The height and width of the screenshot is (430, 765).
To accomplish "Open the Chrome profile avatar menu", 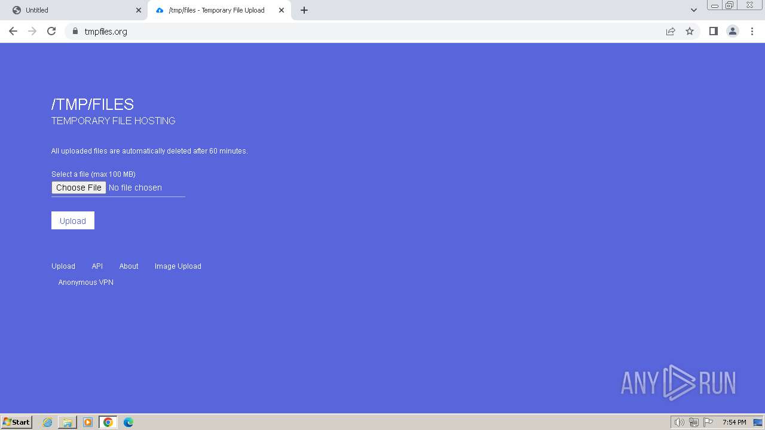I will coord(733,31).
